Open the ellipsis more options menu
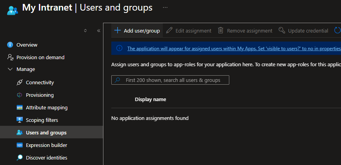The width and height of the screenshot is (341, 165). pos(165,7)
